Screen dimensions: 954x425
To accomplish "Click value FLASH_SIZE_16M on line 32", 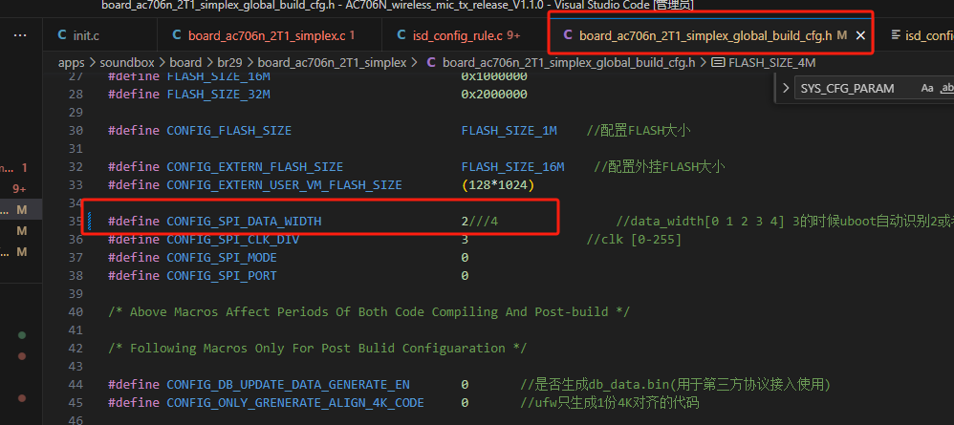I will tap(513, 167).
